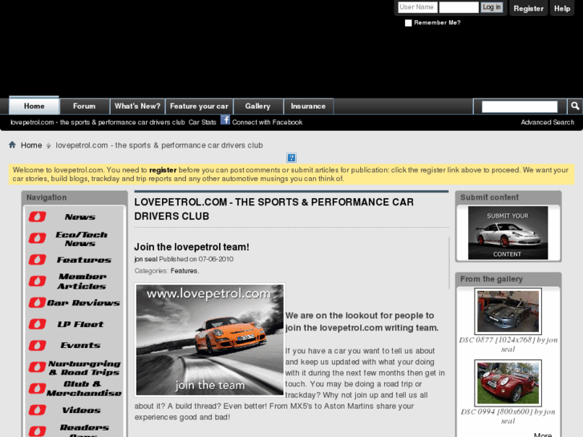Open the News navigation link
583x437 pixels.
point(80,216)
